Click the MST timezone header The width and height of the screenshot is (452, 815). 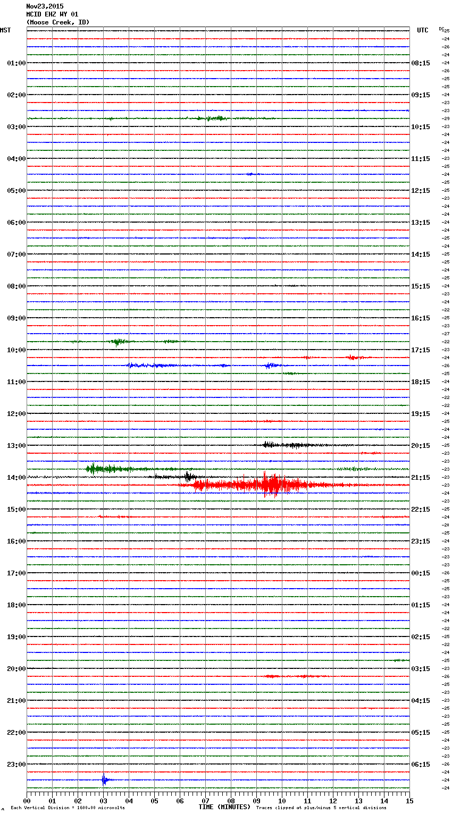[x=5, y=30]
